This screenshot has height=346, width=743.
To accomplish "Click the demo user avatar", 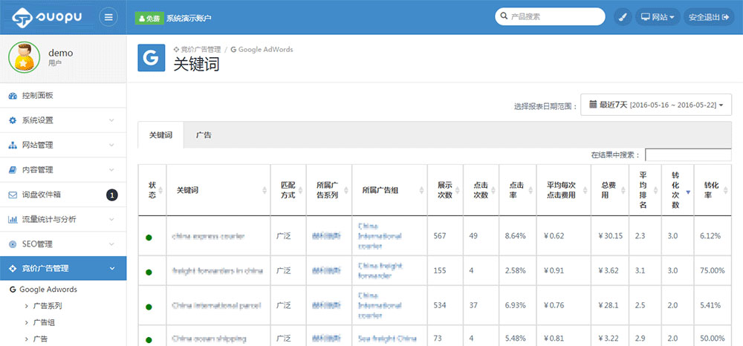I will (x=25, y=58).
